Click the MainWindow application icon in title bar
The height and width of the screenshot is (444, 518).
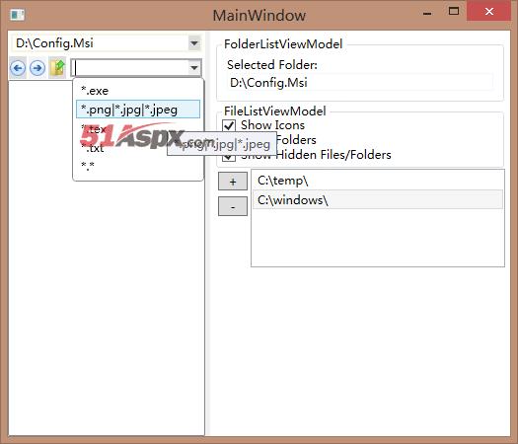coord(17,15)
